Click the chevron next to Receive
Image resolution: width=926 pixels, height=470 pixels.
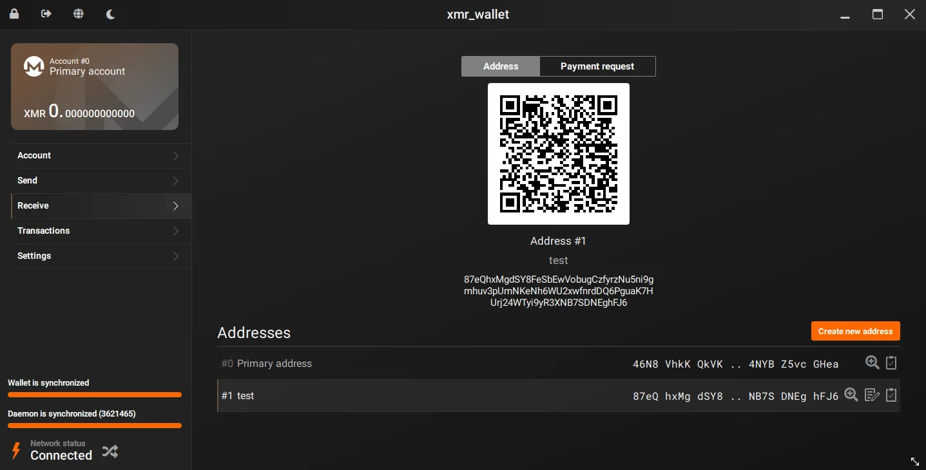coord(176,206)
